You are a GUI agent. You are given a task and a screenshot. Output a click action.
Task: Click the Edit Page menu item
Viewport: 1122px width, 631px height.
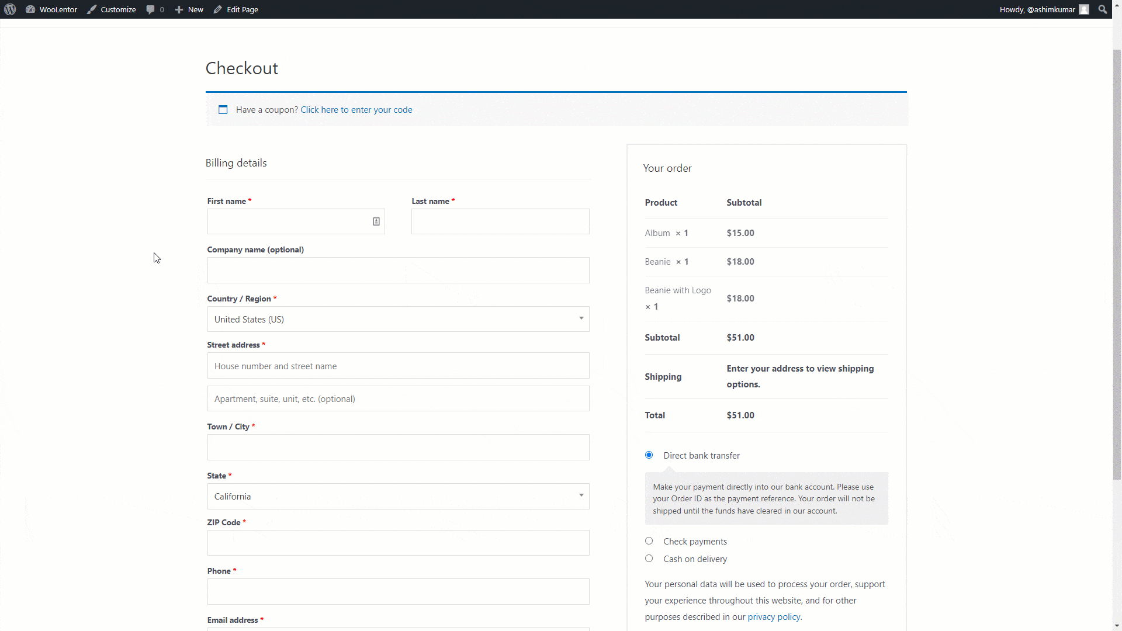tap(243, 9)
